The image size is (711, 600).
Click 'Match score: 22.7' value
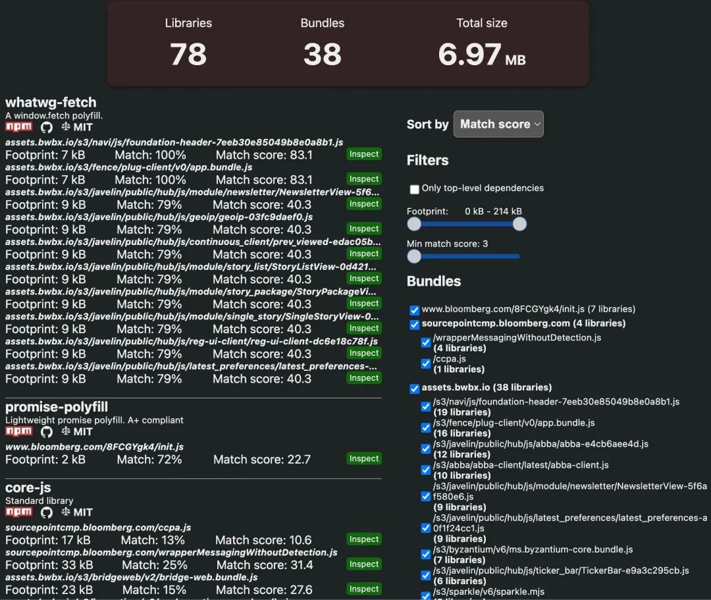coord(262,460)
